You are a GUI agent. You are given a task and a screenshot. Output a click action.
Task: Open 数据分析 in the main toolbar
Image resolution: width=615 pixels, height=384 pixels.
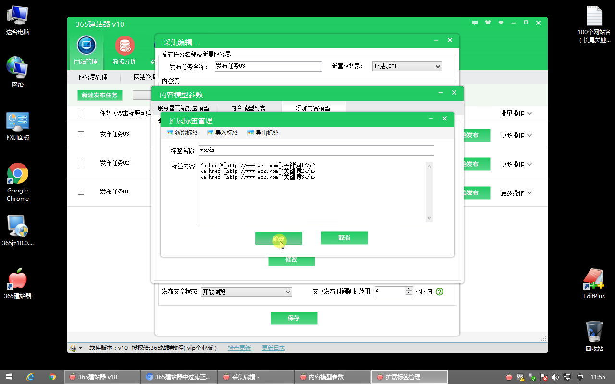click(124, 51)
